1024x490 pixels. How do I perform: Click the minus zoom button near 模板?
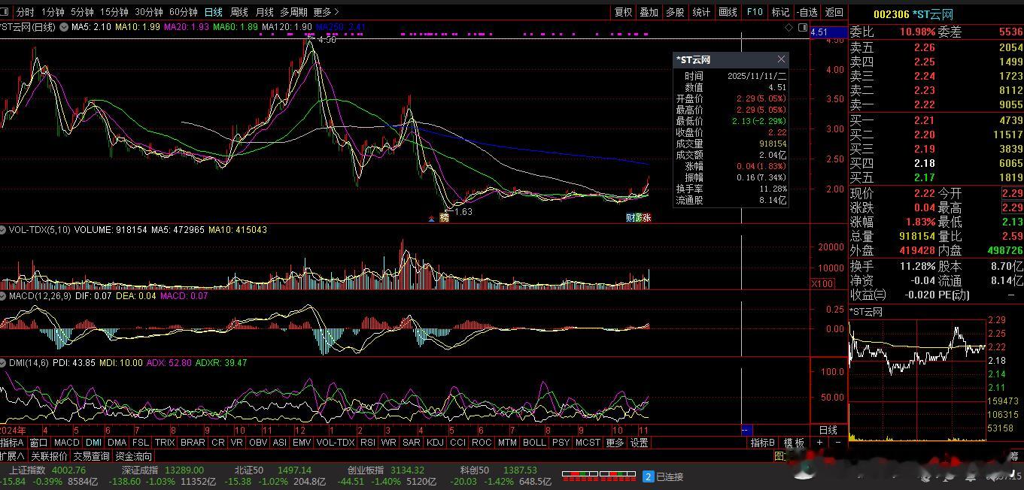pos(837,443)
